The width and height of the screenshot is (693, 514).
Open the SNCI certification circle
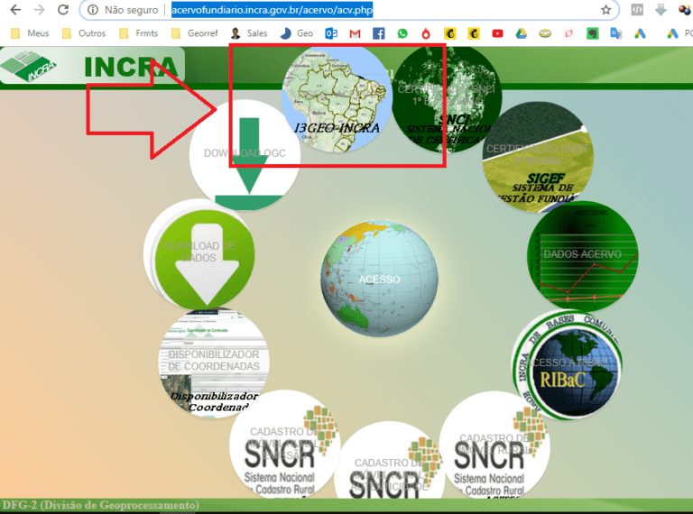point(448,100)
